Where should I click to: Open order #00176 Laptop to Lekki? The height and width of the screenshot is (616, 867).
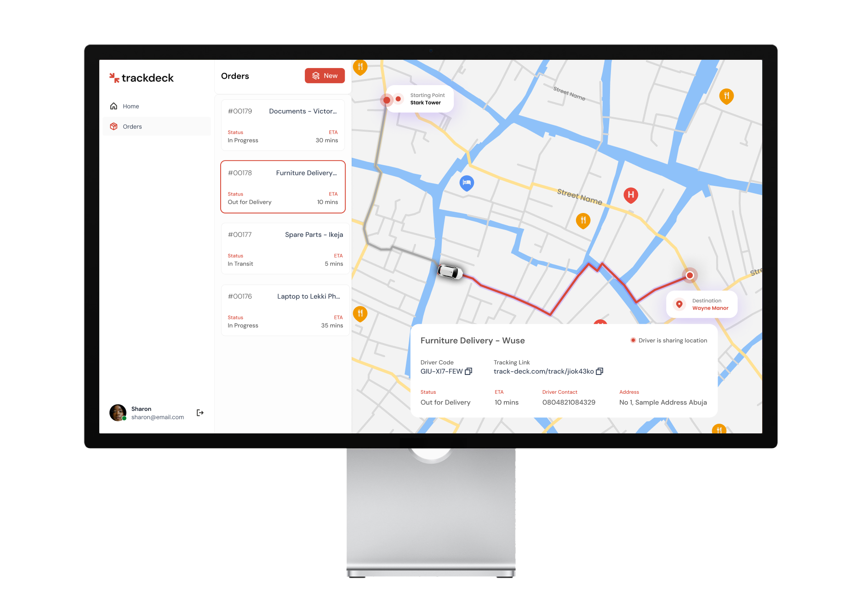click(285, 310)
